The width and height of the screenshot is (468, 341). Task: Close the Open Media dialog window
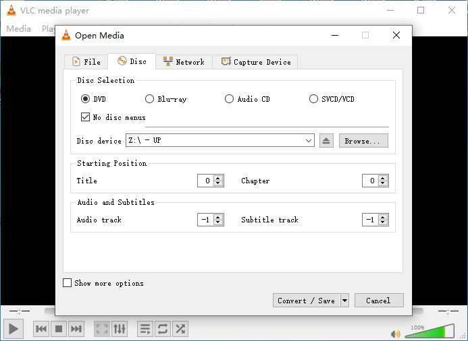coord(396,35)
